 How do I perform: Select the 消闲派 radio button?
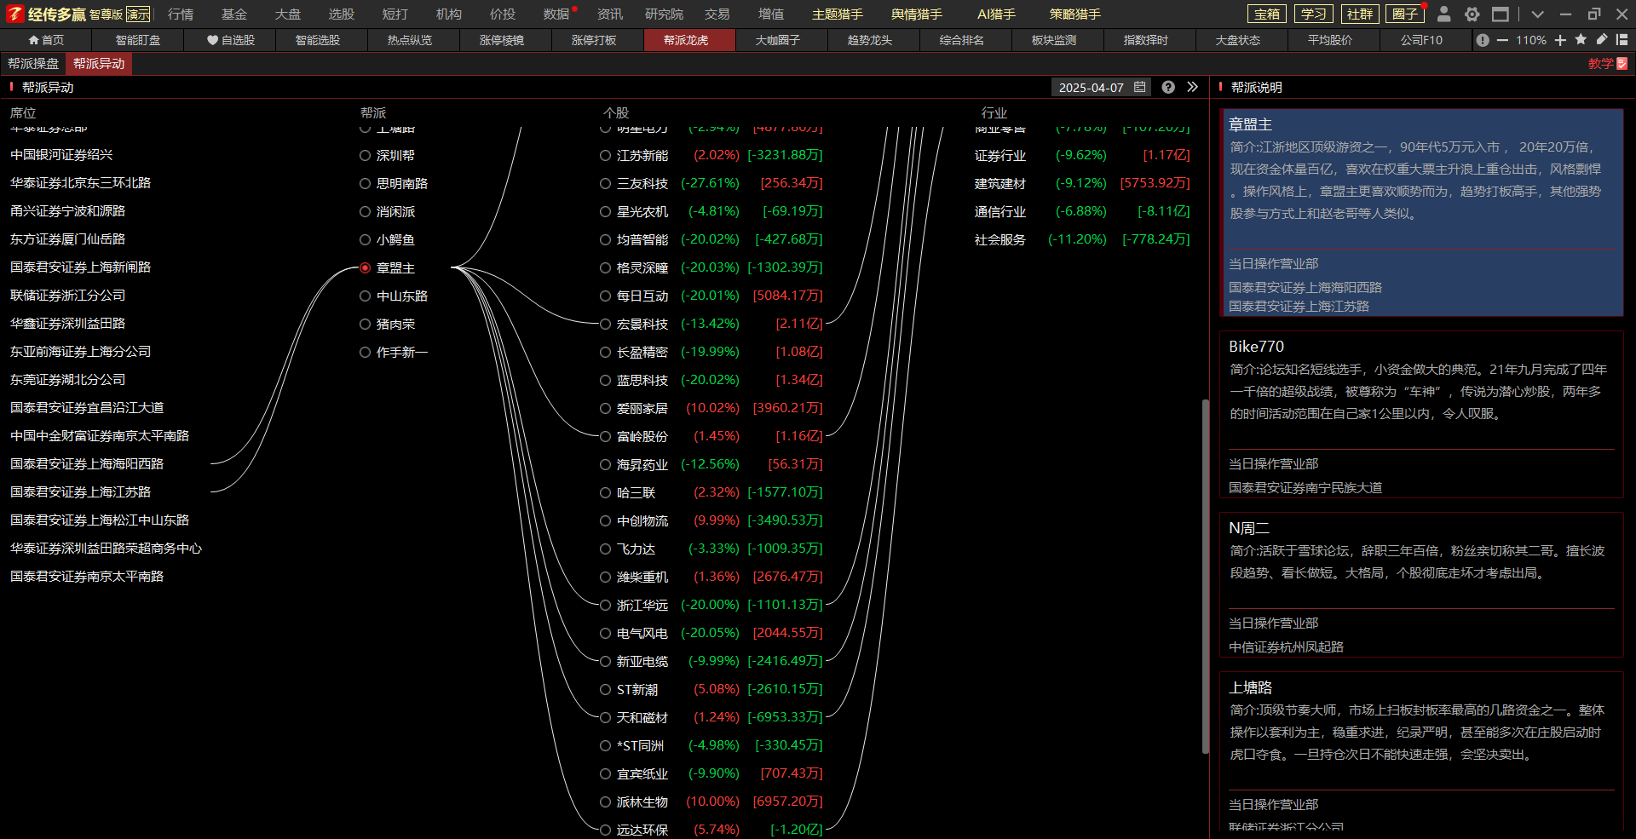[365, 211]
